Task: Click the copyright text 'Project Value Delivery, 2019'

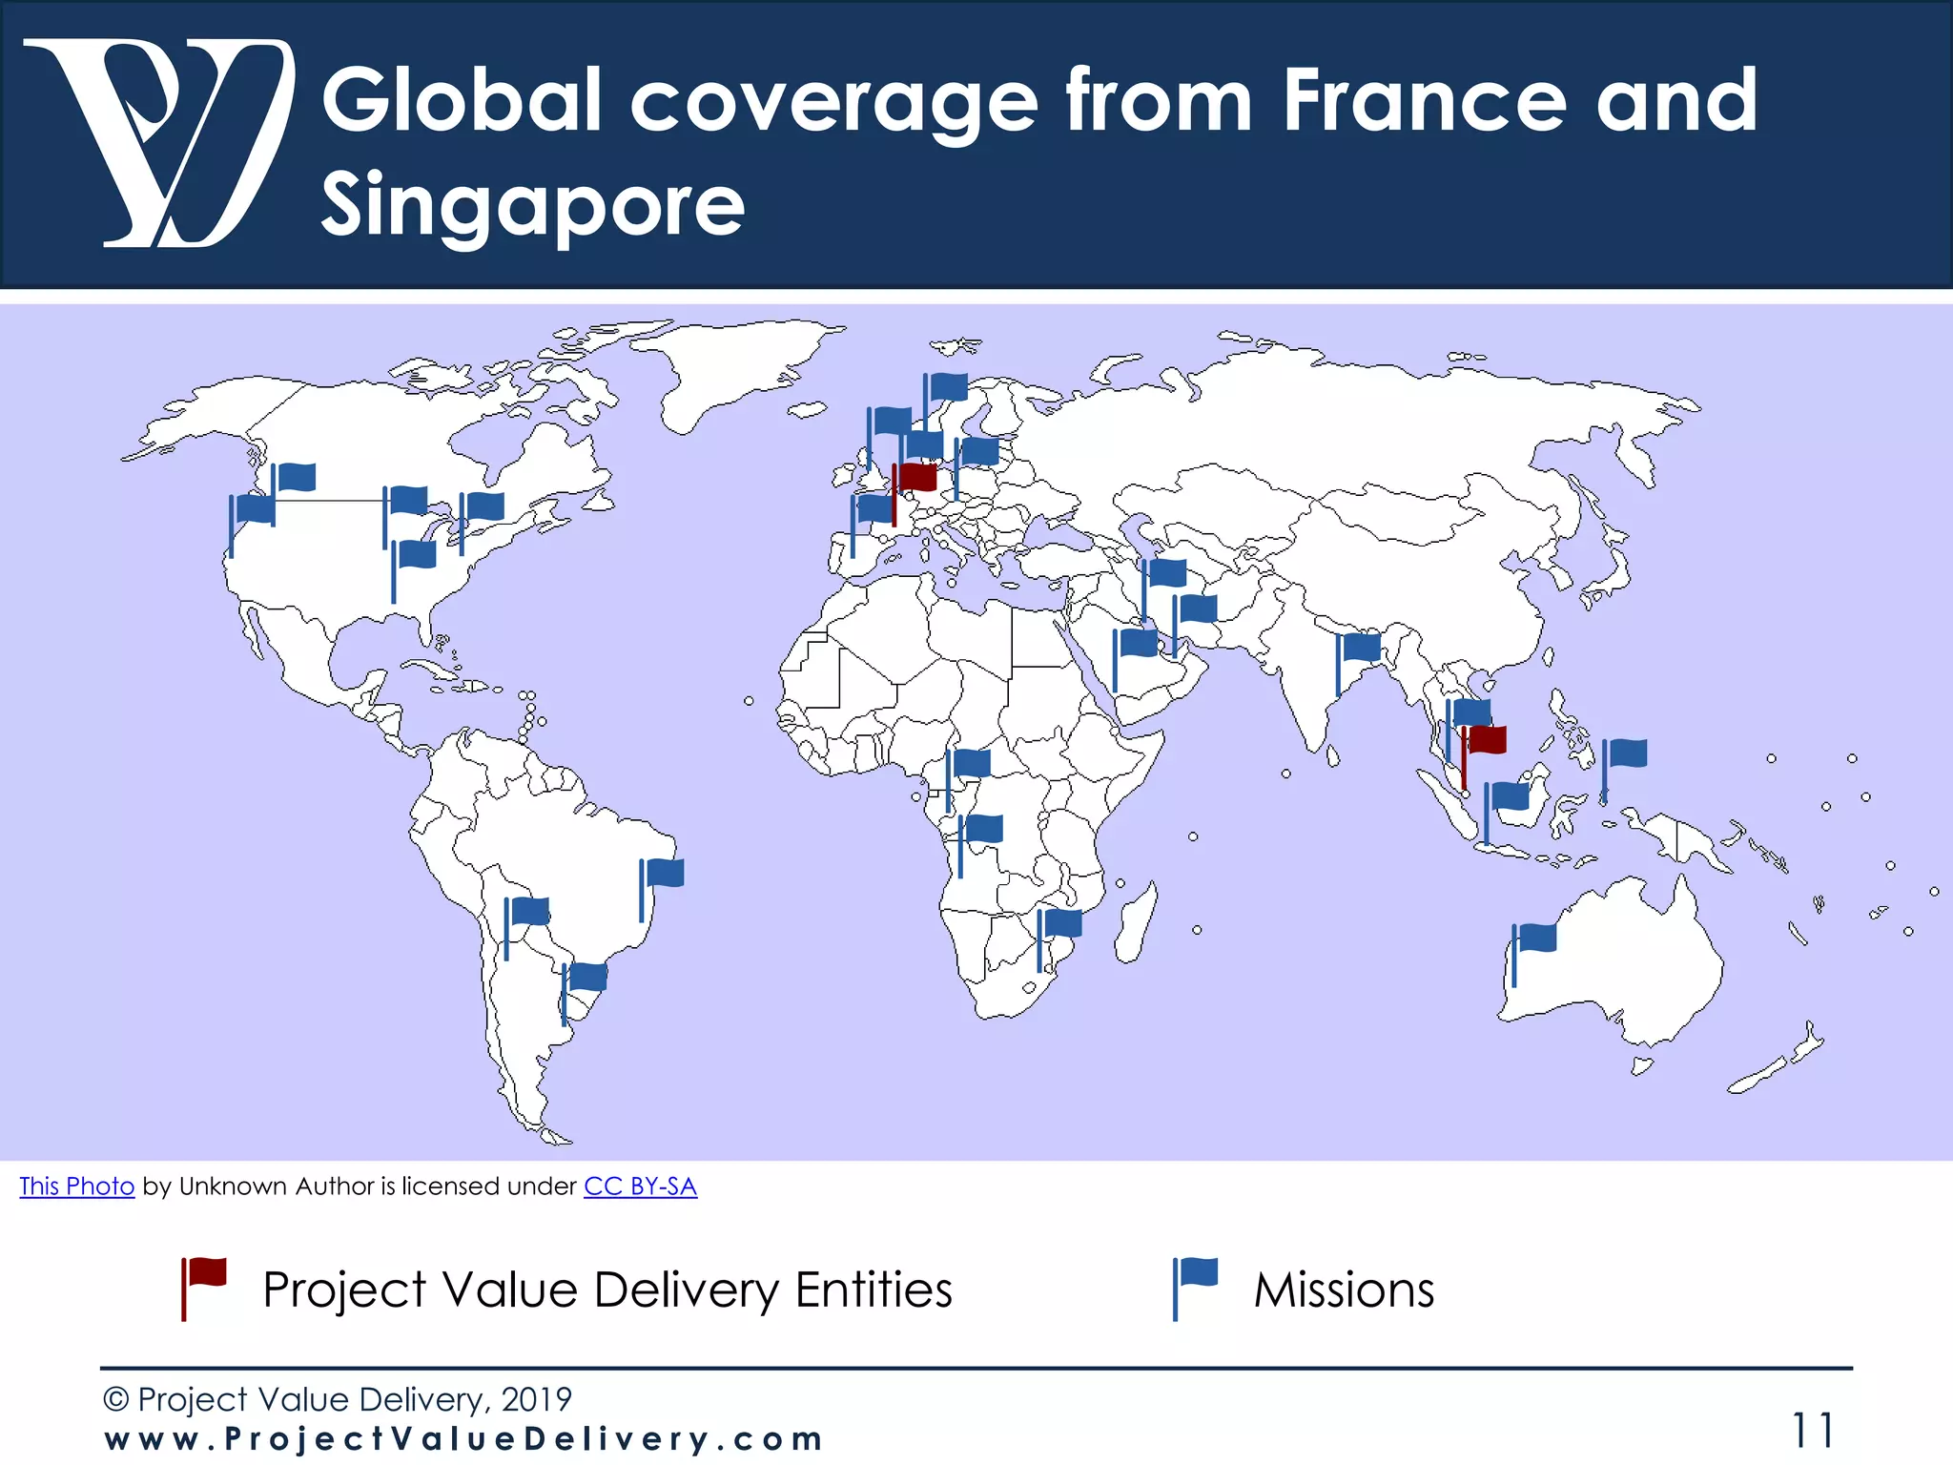Action: coord(338,1399)
